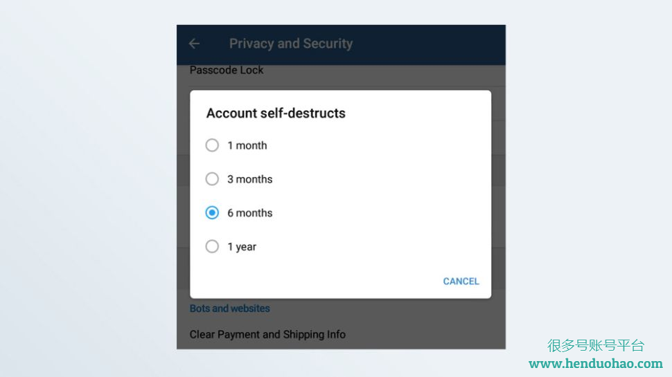Dismiss dialog with CANCEL button
This screenshot has height=377, width=672.
(461, 281)
